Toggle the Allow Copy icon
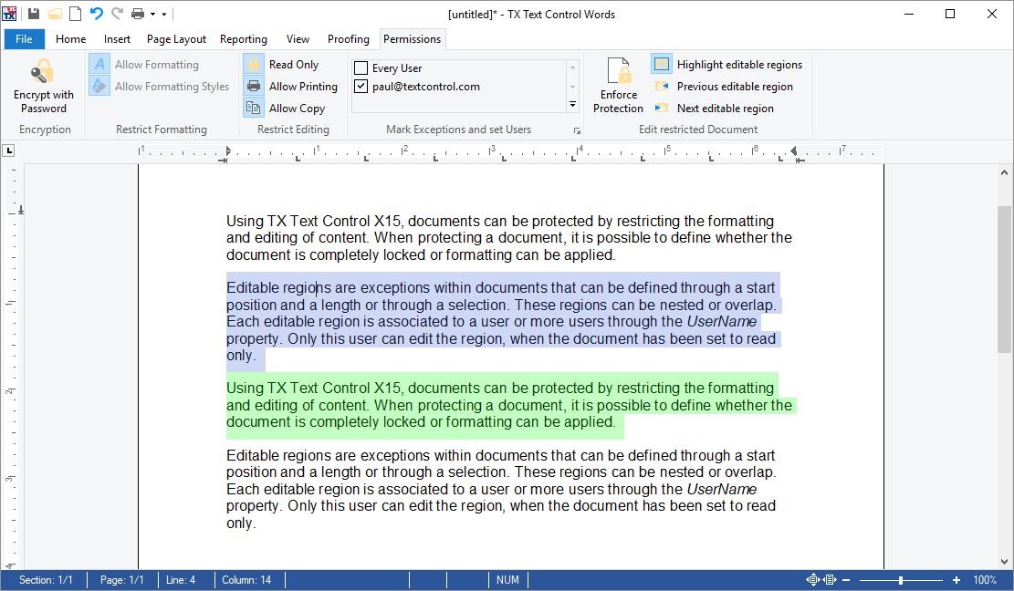Viewport: 1014px width, 591px height. 254,108
